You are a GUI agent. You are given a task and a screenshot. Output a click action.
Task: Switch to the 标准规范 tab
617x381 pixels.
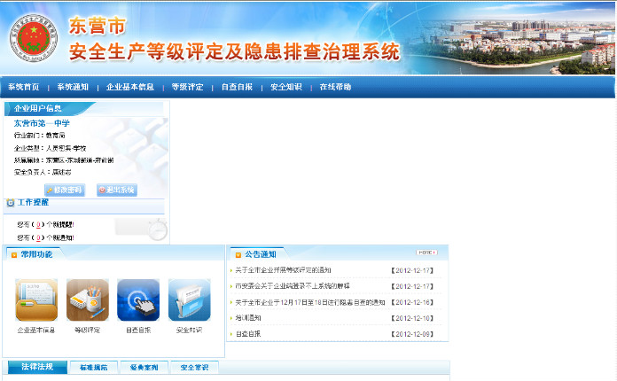point(93,367)
